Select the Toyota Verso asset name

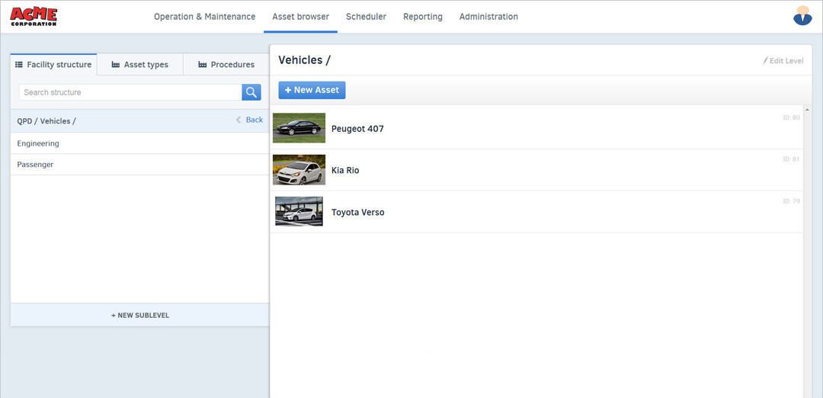(x=358, y=213)
